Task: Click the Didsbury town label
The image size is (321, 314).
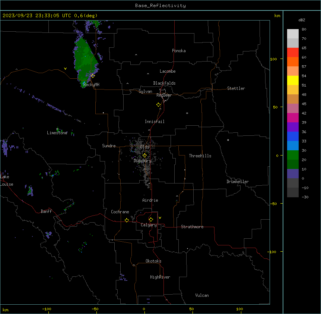Action: click(x=143, y=161)
